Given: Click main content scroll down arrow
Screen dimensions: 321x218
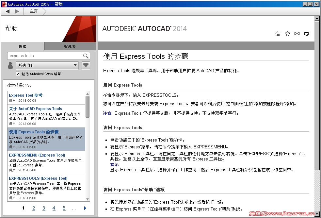Looking at the screenshot, I should coord(317,213).
